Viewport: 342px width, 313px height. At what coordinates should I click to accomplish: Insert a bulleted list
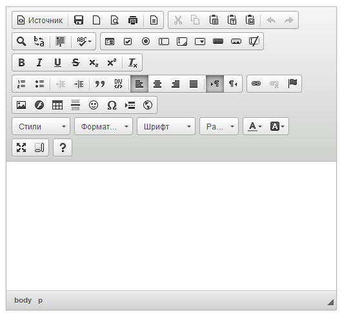pyautogui.click(x=39, y=84)
